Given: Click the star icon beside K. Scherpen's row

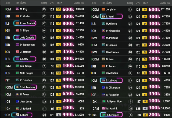Looking at the screenshot, I should pyautogui.click(x=89, y=115).
